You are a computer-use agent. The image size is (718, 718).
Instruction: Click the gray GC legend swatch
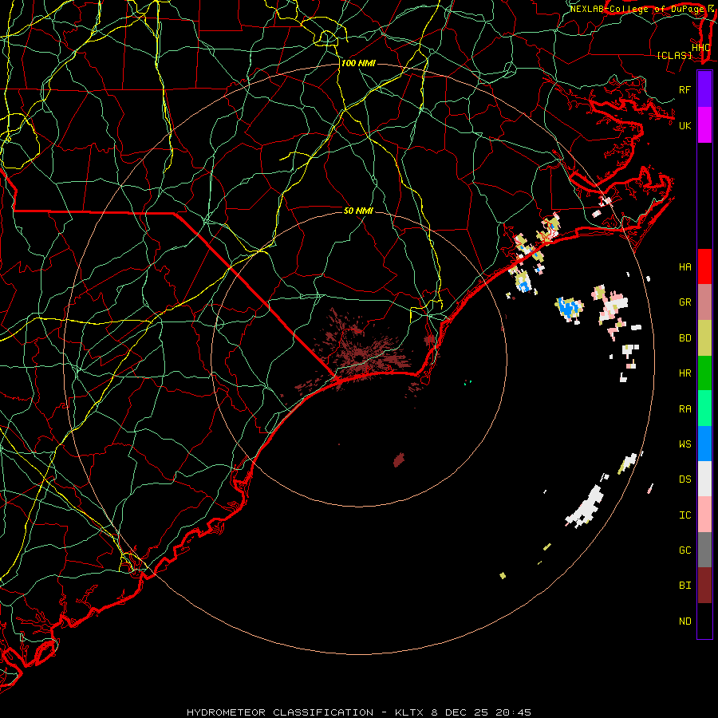(704, 550)
